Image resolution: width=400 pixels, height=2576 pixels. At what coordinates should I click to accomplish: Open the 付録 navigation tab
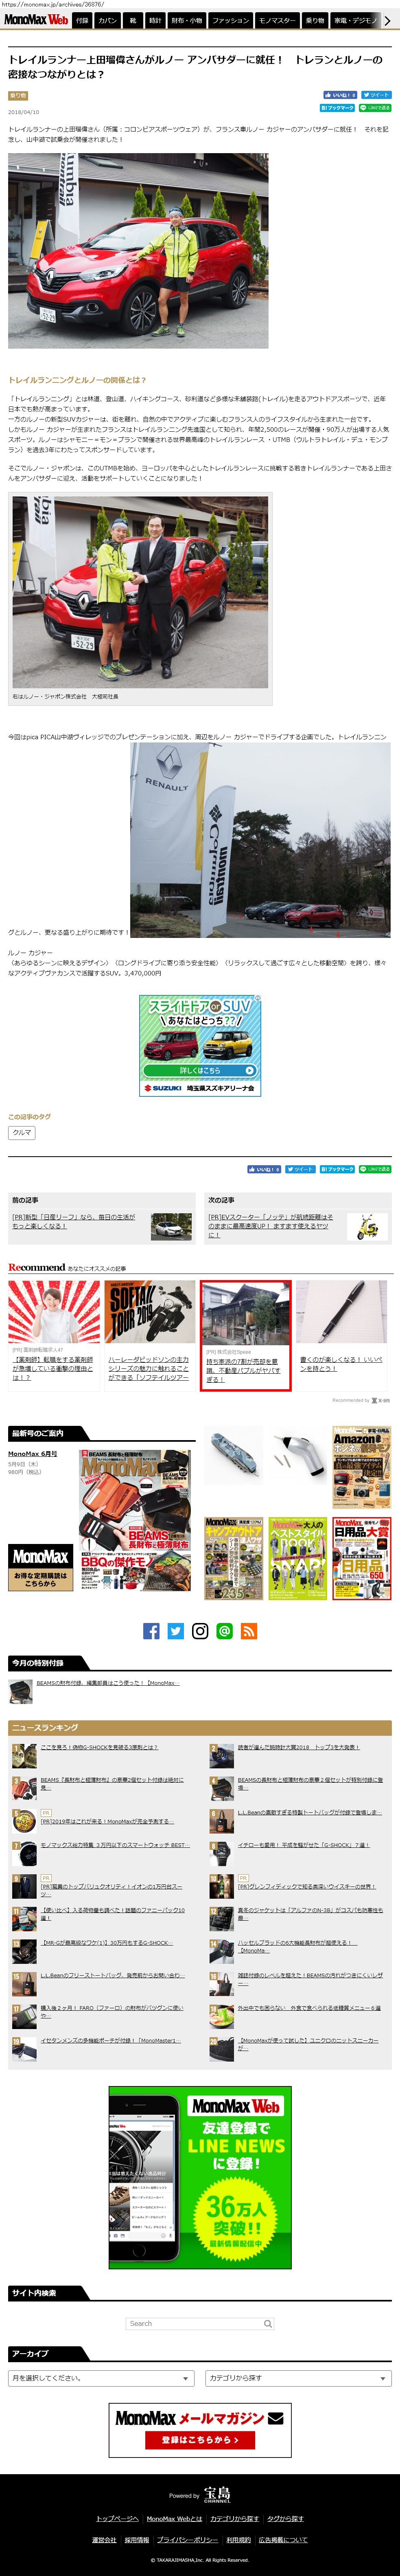click(x=82, y=20)
